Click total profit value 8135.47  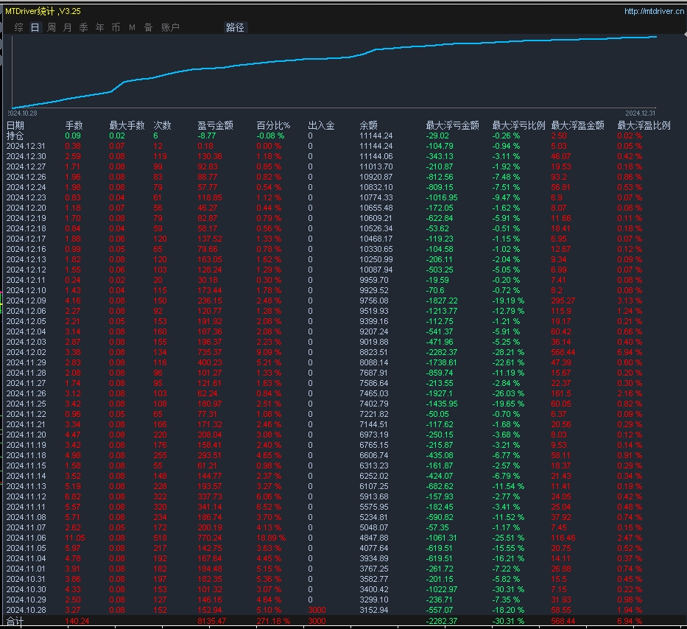coord(211,621)
